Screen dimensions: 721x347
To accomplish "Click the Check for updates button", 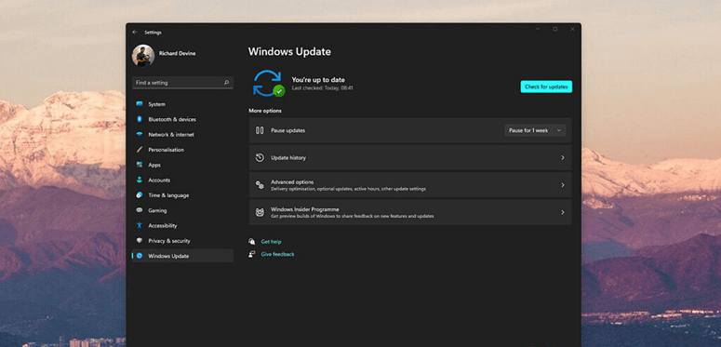I will pyautogui.click(x=546, y=87).
